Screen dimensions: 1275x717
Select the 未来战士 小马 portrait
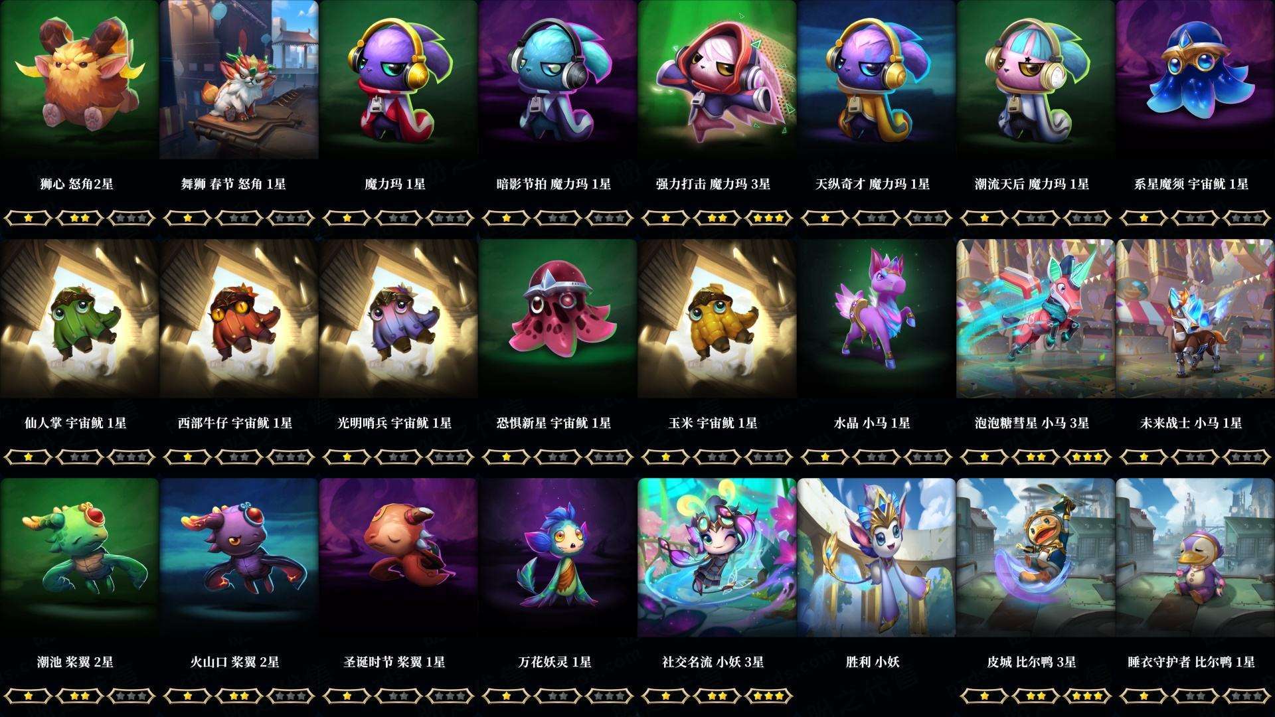point(1195,319)
